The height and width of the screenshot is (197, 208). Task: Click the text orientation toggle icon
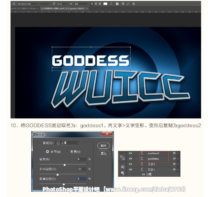14,4
